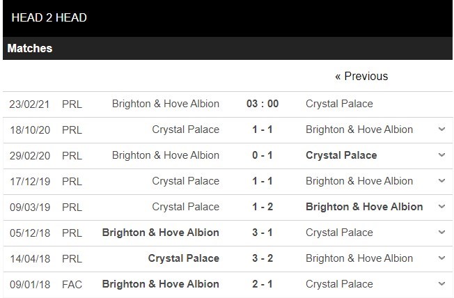Click the 03 : 00 upcoming match time
This screenshot has width=454, height=298.
[x=263, y=104]
